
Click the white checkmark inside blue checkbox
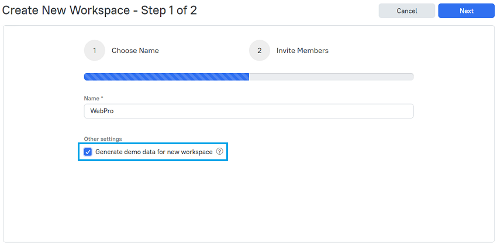[x=88, y=152]
